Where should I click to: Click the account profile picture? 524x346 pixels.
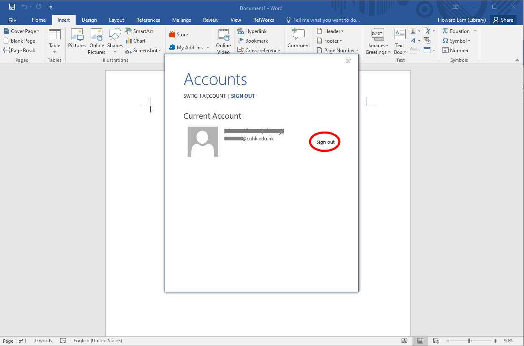(203, 142)
